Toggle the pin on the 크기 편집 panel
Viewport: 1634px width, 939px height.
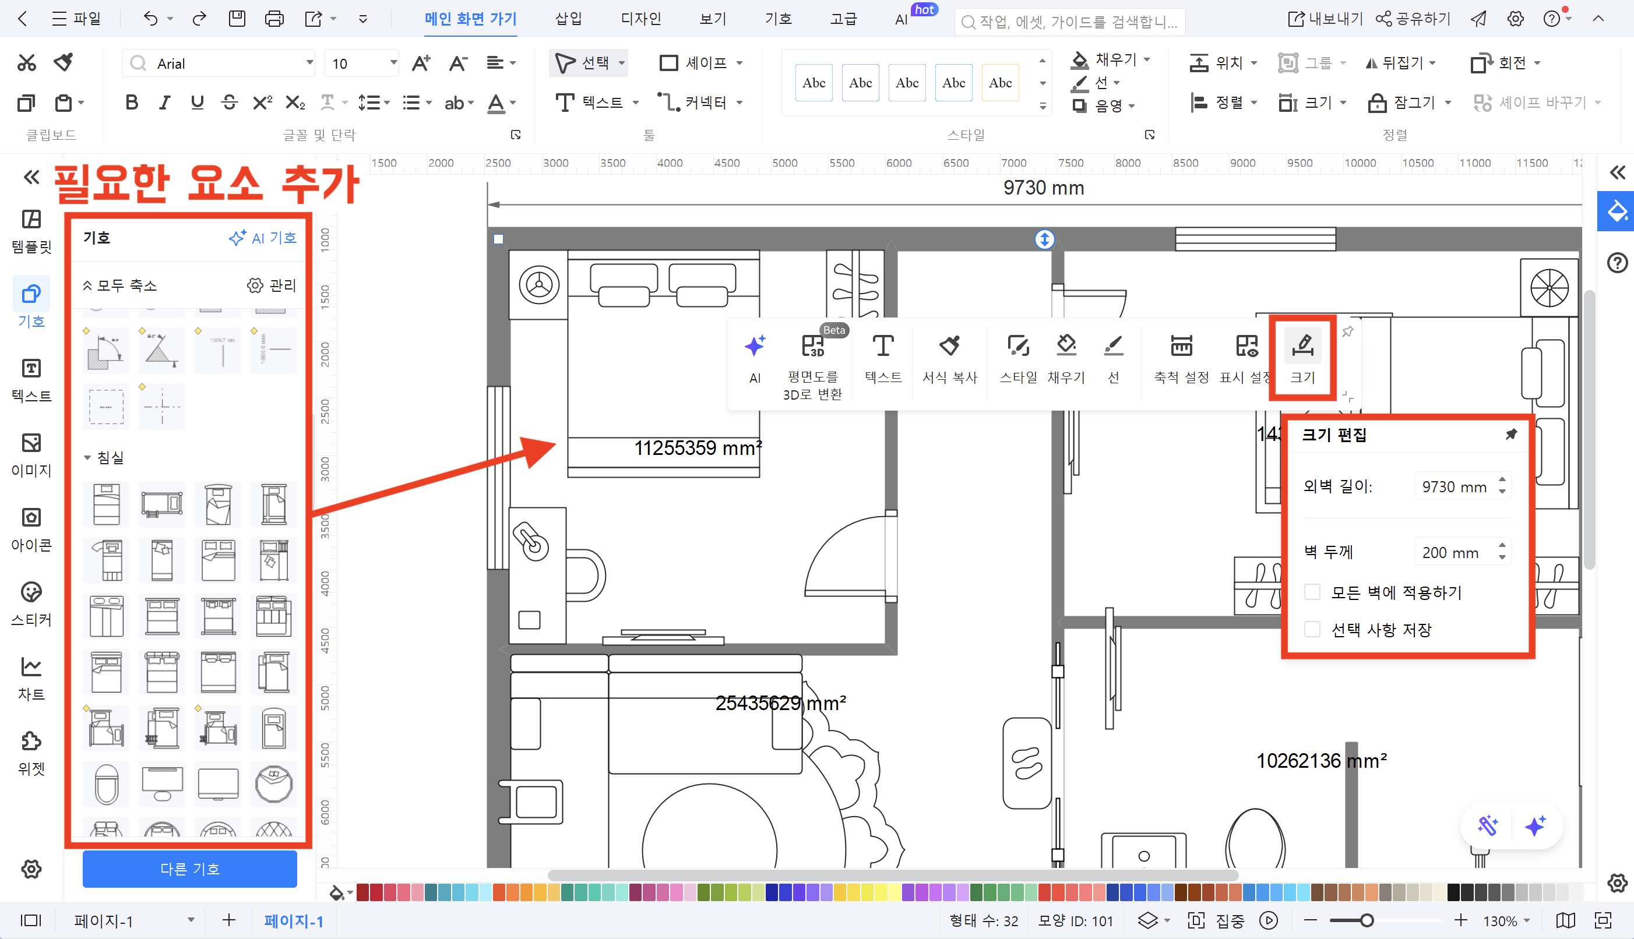(x=1511, y=434)
